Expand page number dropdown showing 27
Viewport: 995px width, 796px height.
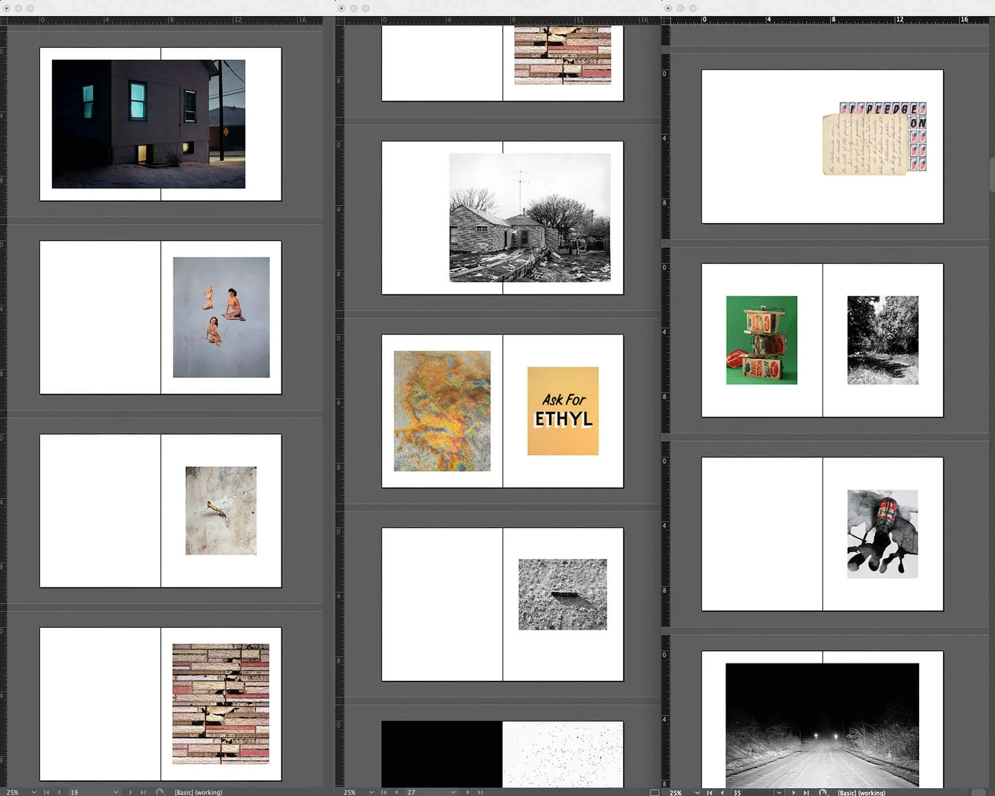(453, 792)
